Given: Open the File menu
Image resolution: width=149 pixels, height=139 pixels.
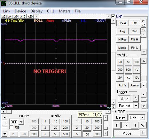Looking at the screenshot, I should [x=78, y=11].
